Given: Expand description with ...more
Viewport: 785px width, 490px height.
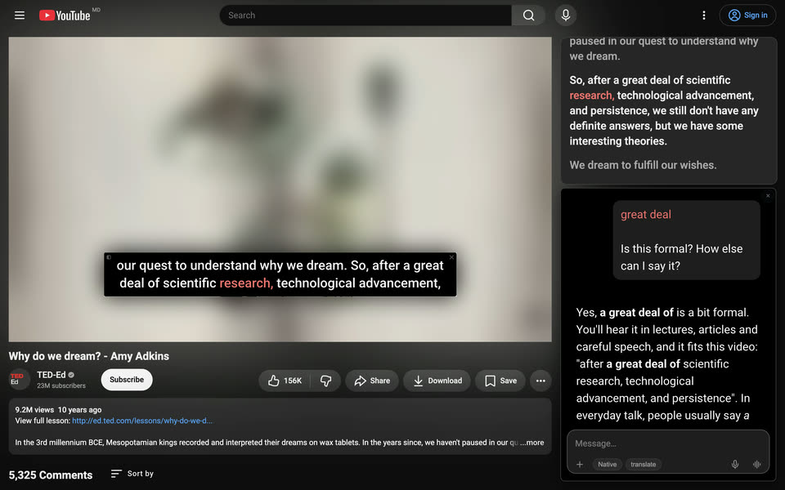Looking at the screenshot, I should tap(532, 443).
